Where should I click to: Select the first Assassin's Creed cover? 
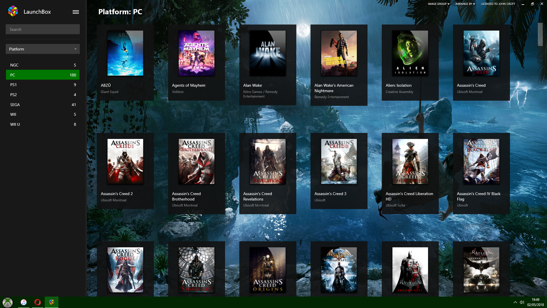(x=481, y=53)
